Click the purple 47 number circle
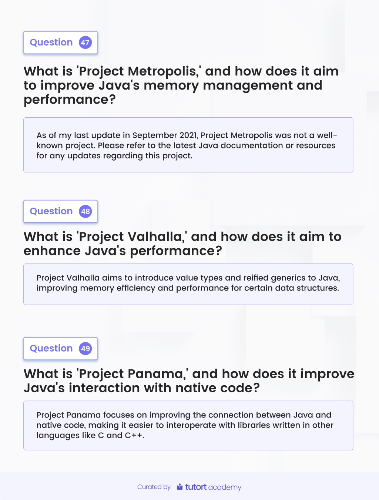 pyautogui.click(x=85, y=43)
